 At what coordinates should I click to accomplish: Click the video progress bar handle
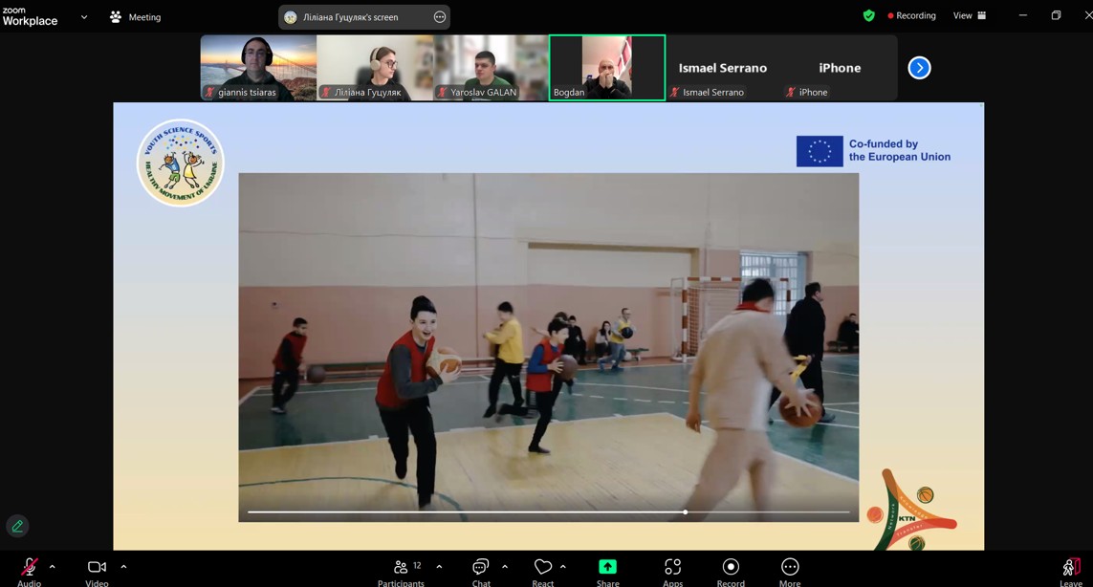point(685,512)
